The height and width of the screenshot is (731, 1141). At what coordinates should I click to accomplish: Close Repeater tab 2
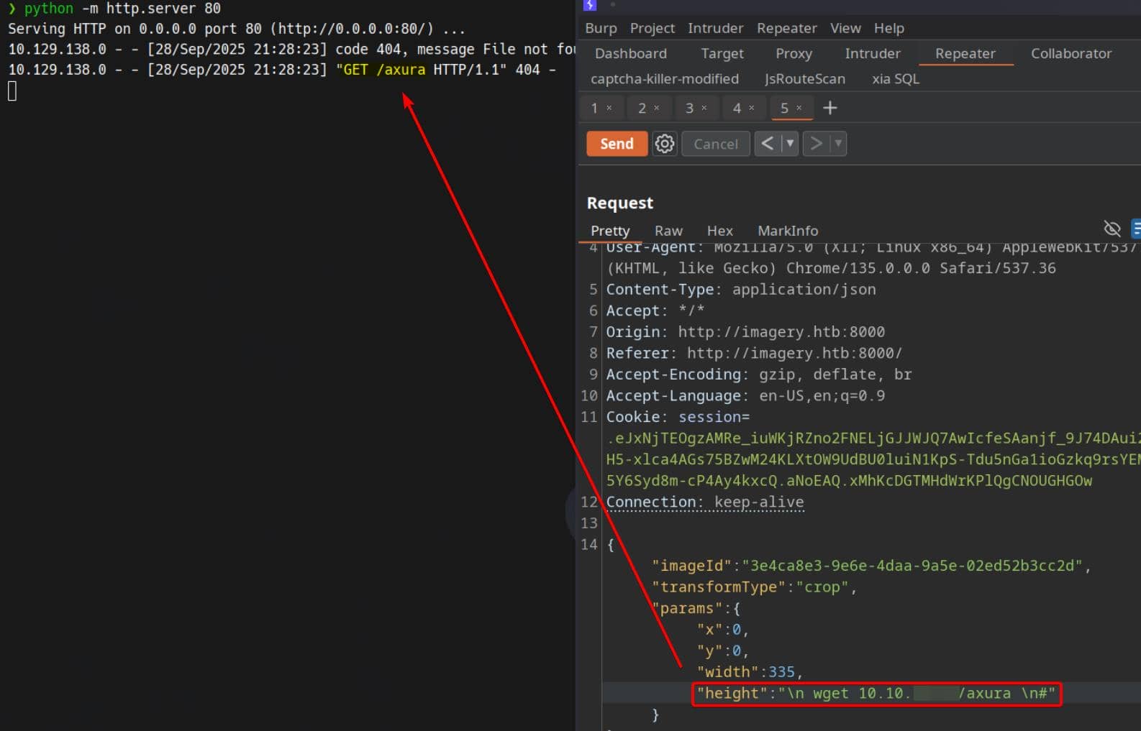656,108
